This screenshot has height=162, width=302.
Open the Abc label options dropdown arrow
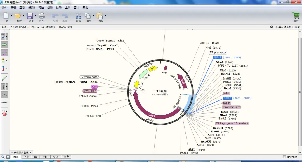pos(7,87)
